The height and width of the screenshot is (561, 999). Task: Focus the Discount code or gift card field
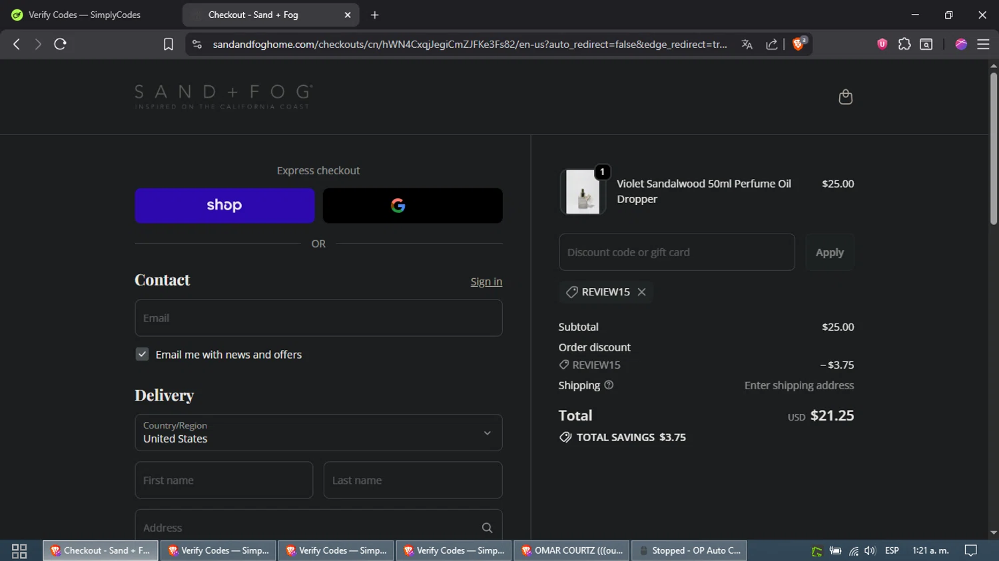pos(677,252)
